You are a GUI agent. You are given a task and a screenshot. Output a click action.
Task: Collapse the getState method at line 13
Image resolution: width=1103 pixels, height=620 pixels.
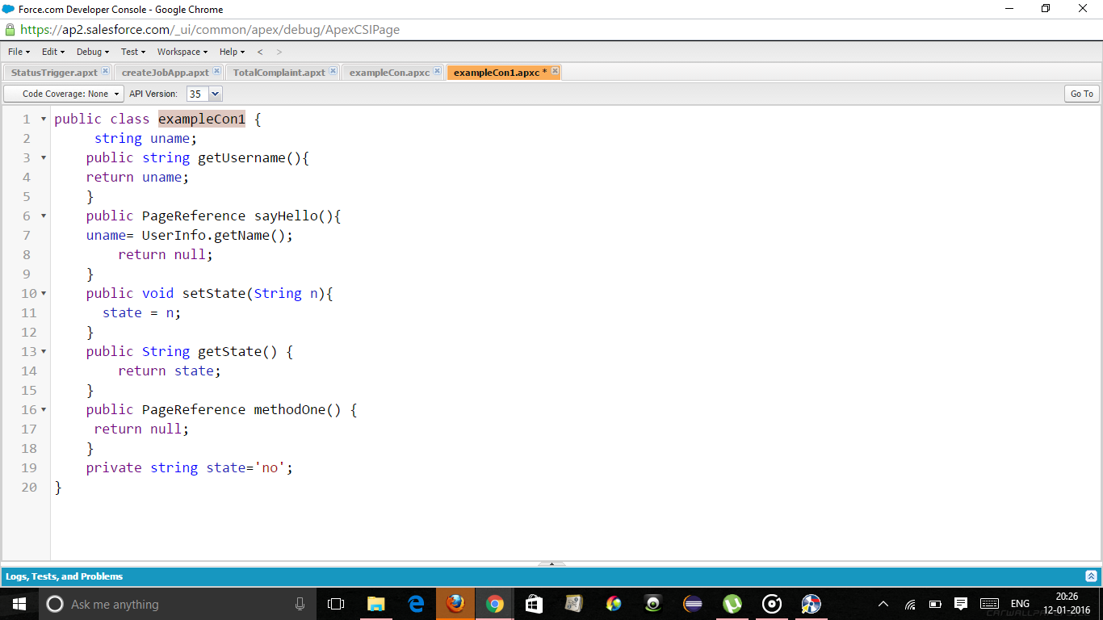point(44,352)
